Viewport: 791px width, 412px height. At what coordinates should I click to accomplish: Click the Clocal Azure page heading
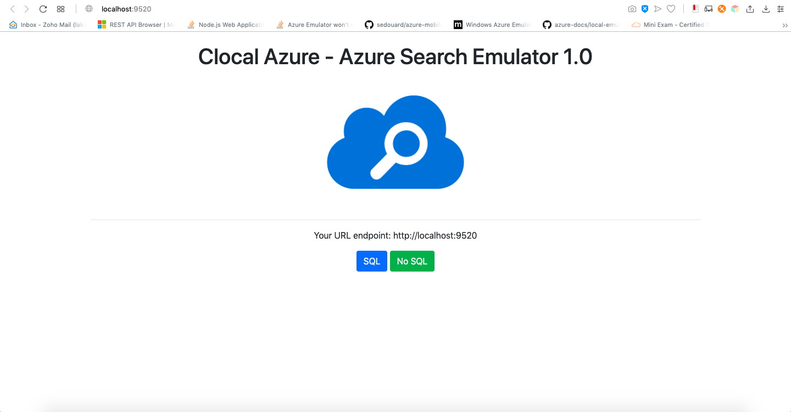pyautogui.click(x=396, y=57)
